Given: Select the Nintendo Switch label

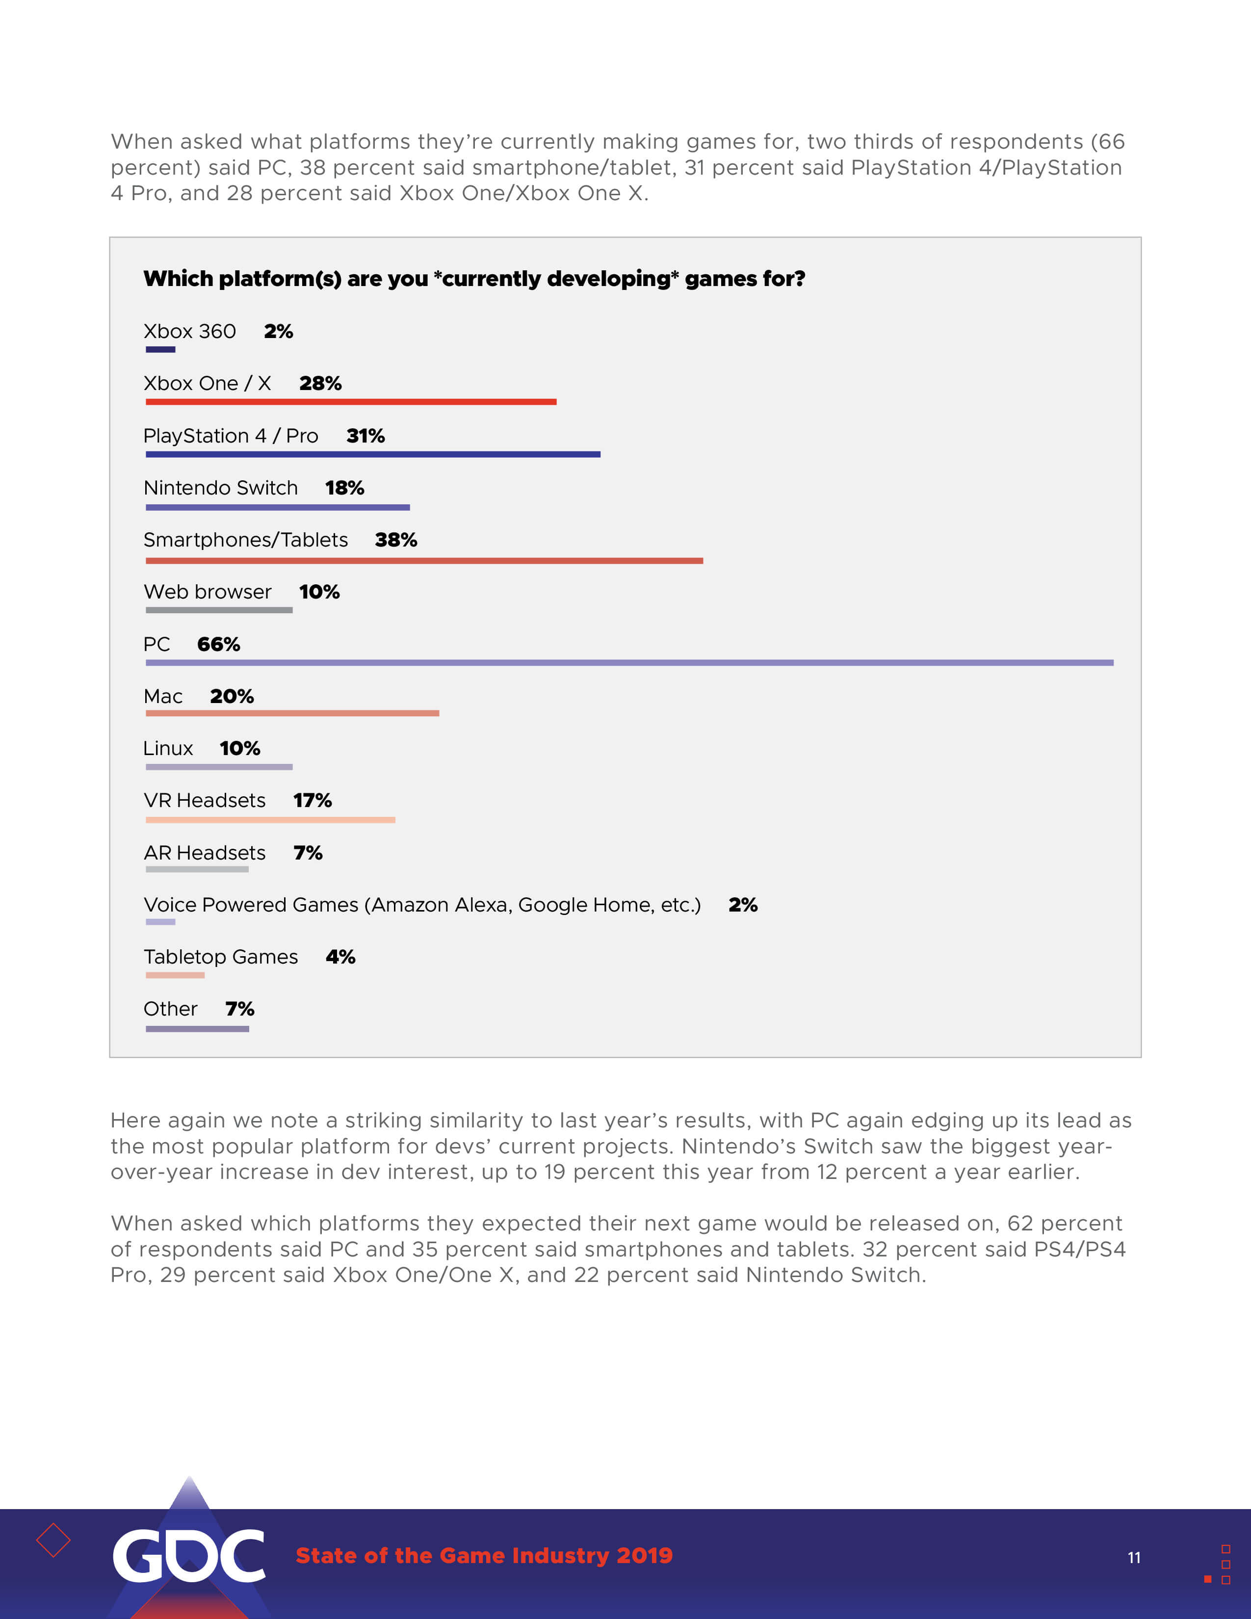Looking at the screenshot, I should click(221, 488).
